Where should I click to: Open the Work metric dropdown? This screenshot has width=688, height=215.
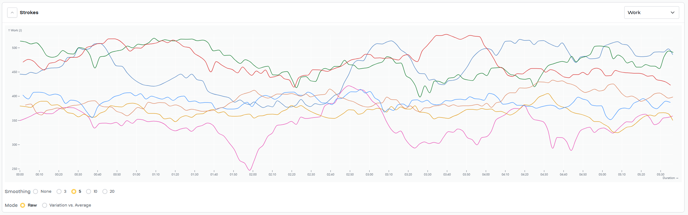pyautogui.click(x=651, y=13)
